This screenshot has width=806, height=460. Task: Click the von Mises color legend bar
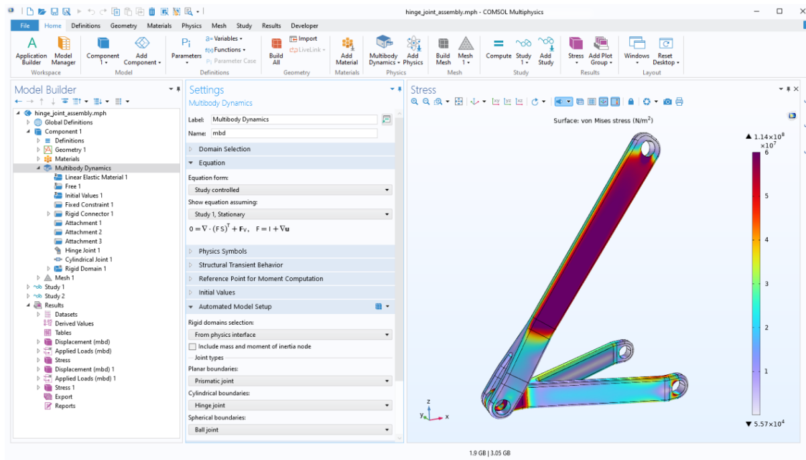(x=756, y=284)
